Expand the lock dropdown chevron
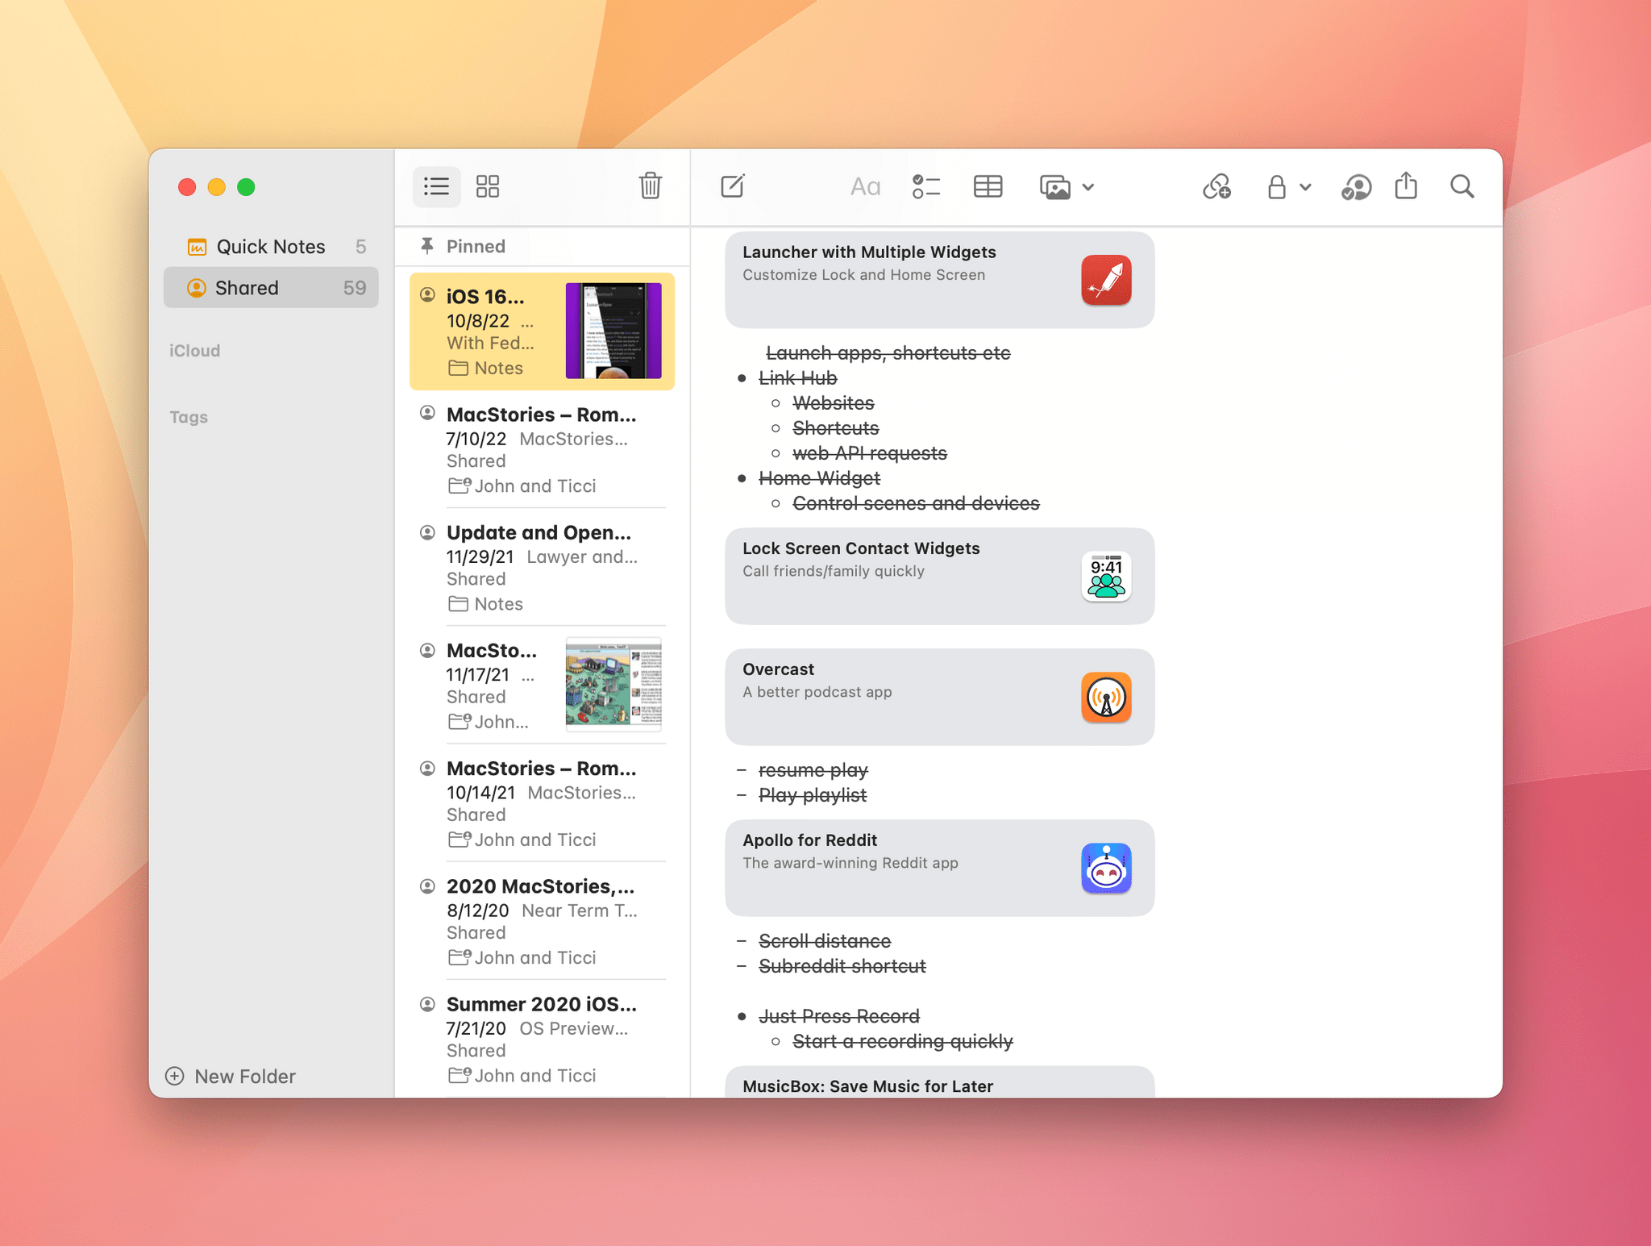The width and height of the screenshot is (1651, 1246). (1305, 187)
